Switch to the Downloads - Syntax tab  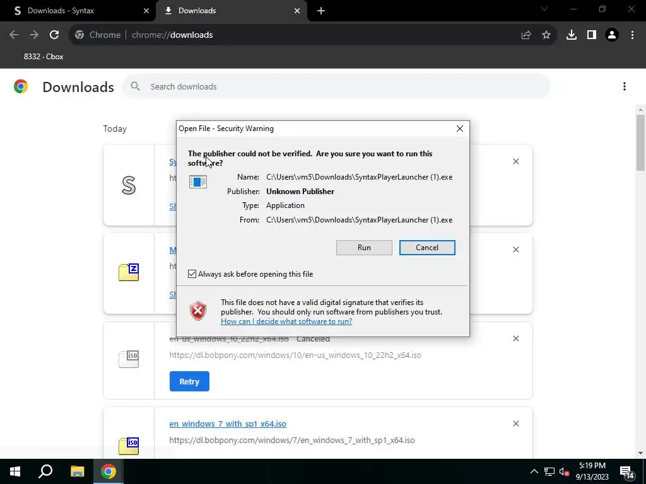tap(78, 11)
